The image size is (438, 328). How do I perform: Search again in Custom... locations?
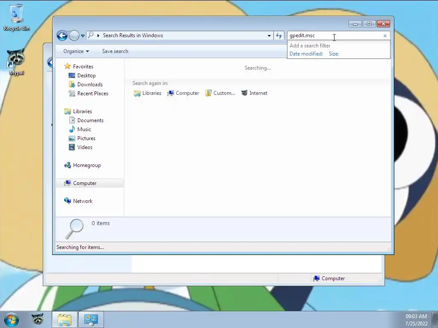(x=220, y=93)
